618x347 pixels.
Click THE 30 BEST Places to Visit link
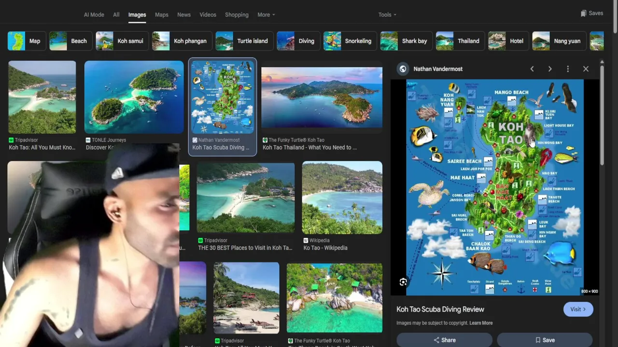[x=245, y=248]
